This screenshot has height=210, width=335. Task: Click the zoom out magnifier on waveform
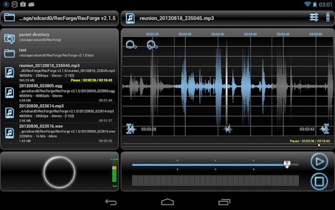131,45
